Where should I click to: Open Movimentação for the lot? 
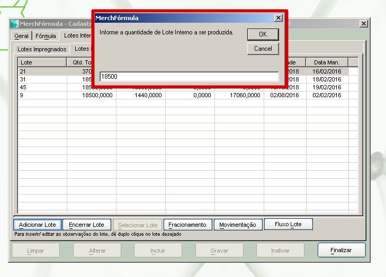tap(238, 225)
